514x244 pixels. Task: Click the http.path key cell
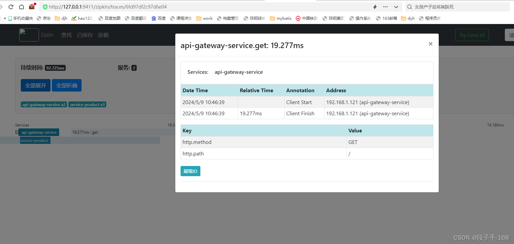point(264,153)
